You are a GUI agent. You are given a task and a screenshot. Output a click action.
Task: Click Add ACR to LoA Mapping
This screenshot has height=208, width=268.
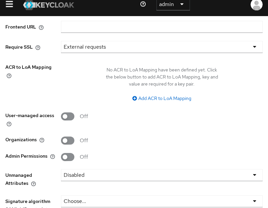tap(162, 98)
